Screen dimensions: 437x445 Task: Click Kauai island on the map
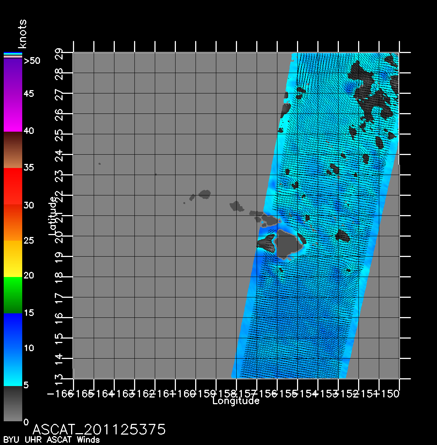[x=204, y=194]
